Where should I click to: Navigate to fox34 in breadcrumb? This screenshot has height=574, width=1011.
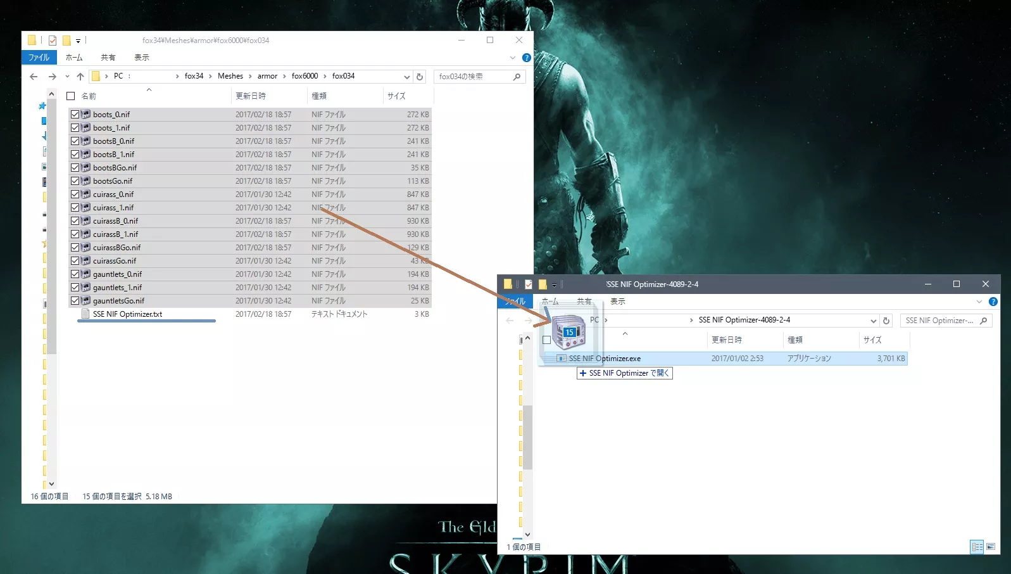(194, 76)
